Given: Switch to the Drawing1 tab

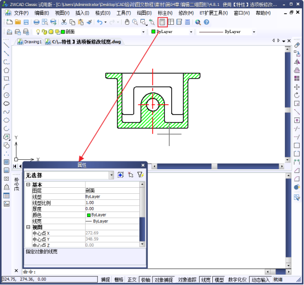Looking at the screenshot, I should pos(30,42).
